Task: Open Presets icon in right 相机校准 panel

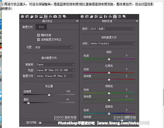Action: (x=120, y=17)
